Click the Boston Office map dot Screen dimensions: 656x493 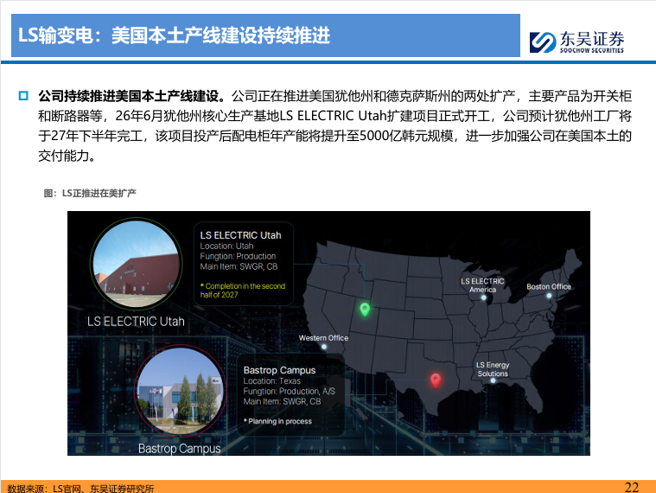(x=549, y=296)
